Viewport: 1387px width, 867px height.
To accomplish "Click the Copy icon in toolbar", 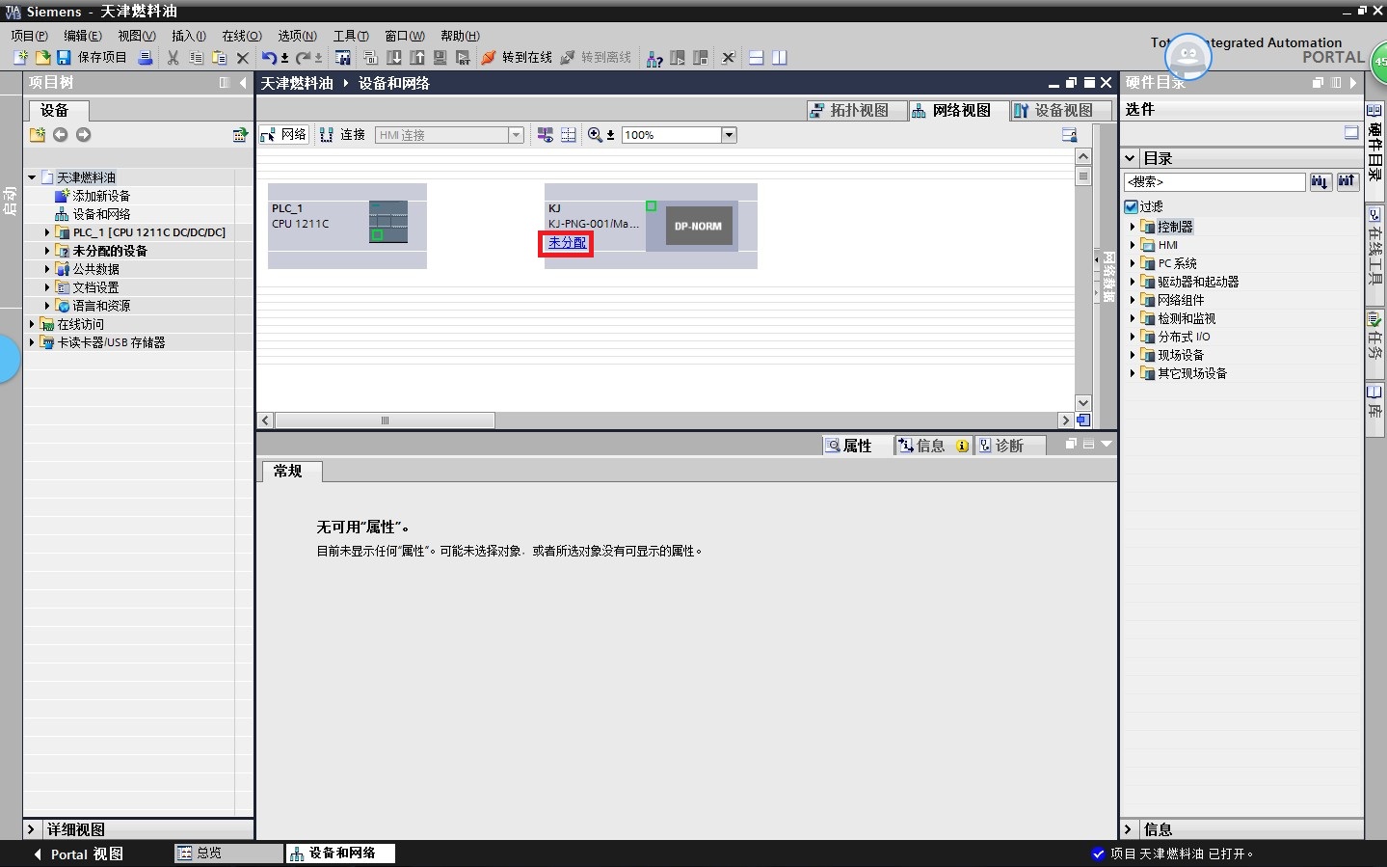I will [x=196, y=58].
